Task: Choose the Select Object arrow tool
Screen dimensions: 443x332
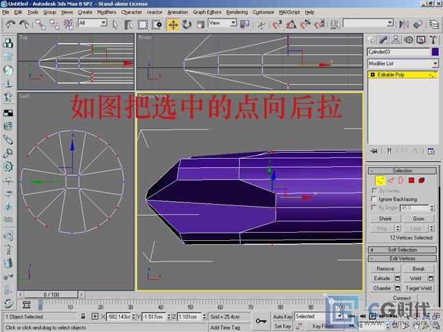Action: coord(115,25)
